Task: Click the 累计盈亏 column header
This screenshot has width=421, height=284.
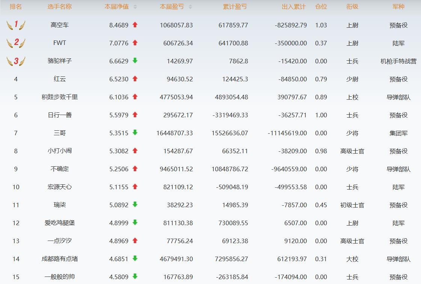Action: pyautogui.click(x=235, y=7)
